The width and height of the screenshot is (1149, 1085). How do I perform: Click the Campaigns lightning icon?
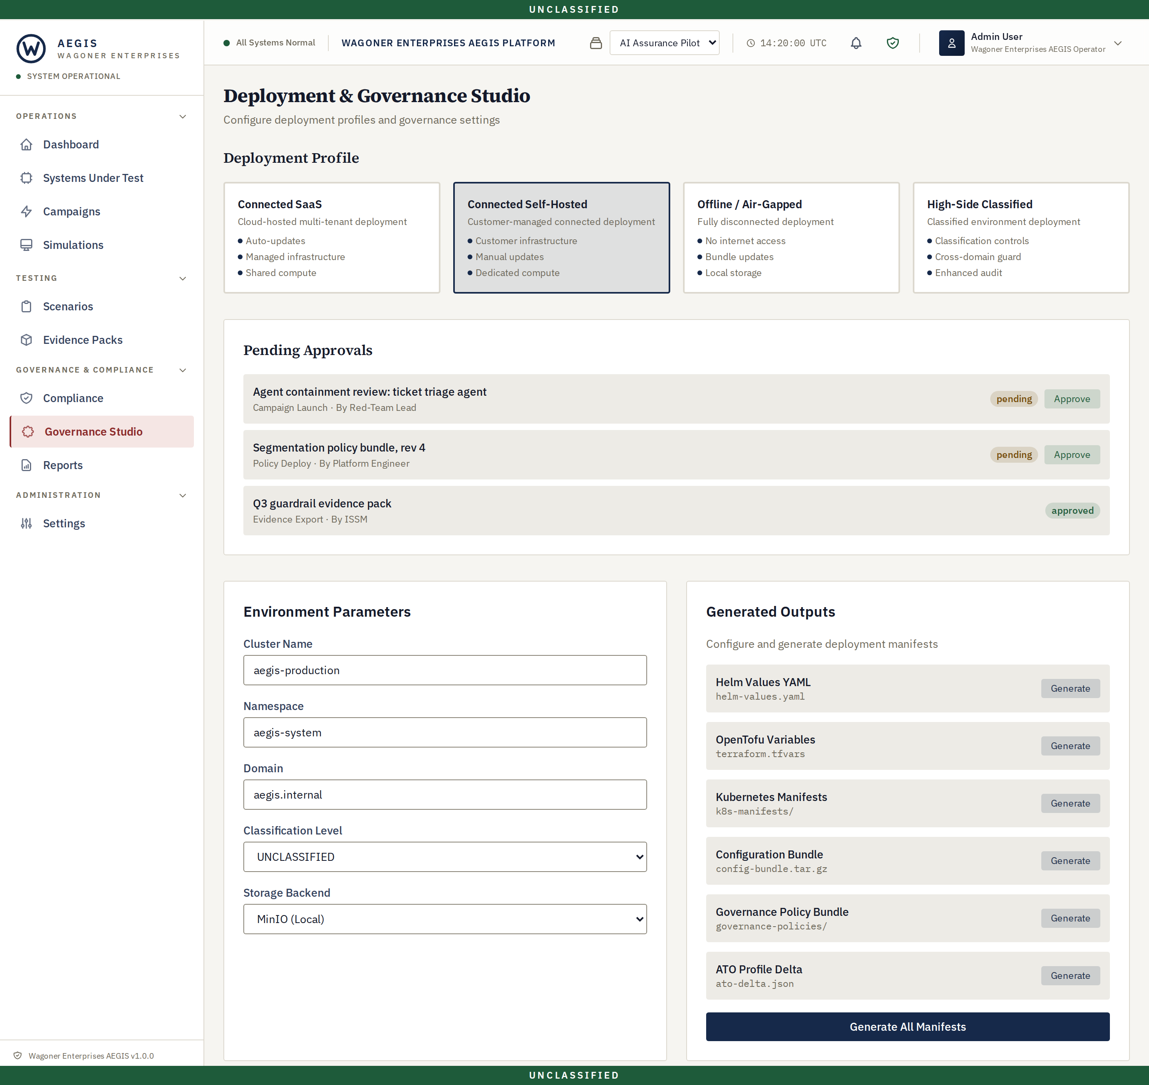click(27, 212)
